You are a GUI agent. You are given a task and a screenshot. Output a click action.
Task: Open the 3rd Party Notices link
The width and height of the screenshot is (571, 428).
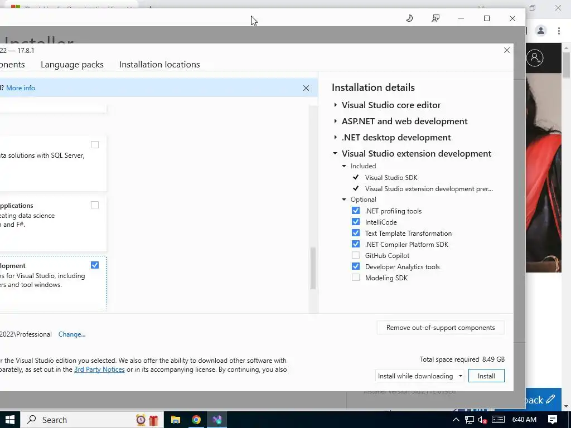(99, 369)
